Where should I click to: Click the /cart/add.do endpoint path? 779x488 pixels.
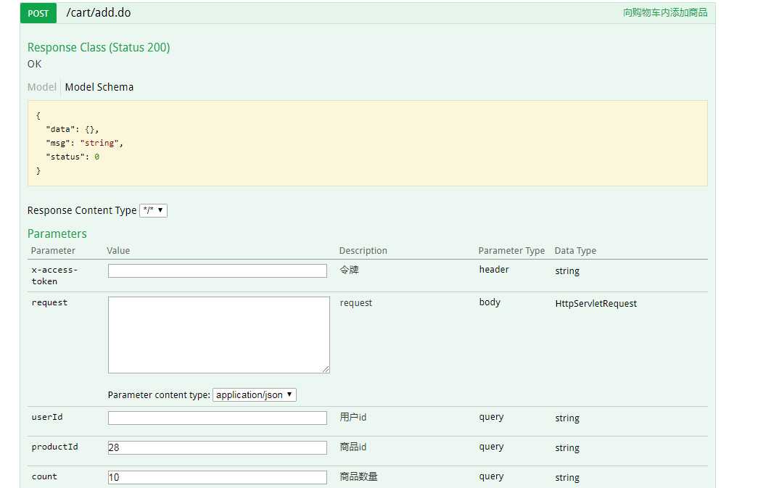(99, 13)
